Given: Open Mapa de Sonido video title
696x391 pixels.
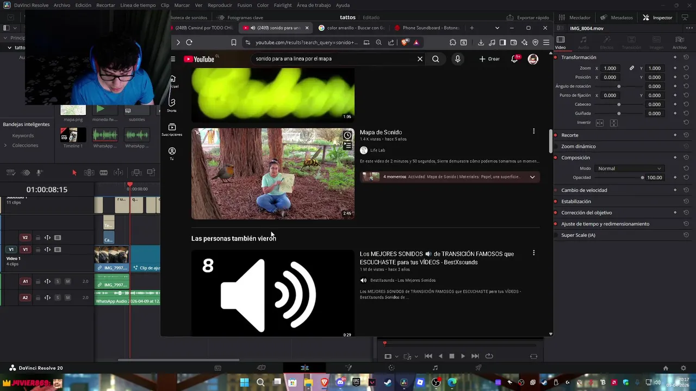Looking at the screenshot, I should (381, 133).
